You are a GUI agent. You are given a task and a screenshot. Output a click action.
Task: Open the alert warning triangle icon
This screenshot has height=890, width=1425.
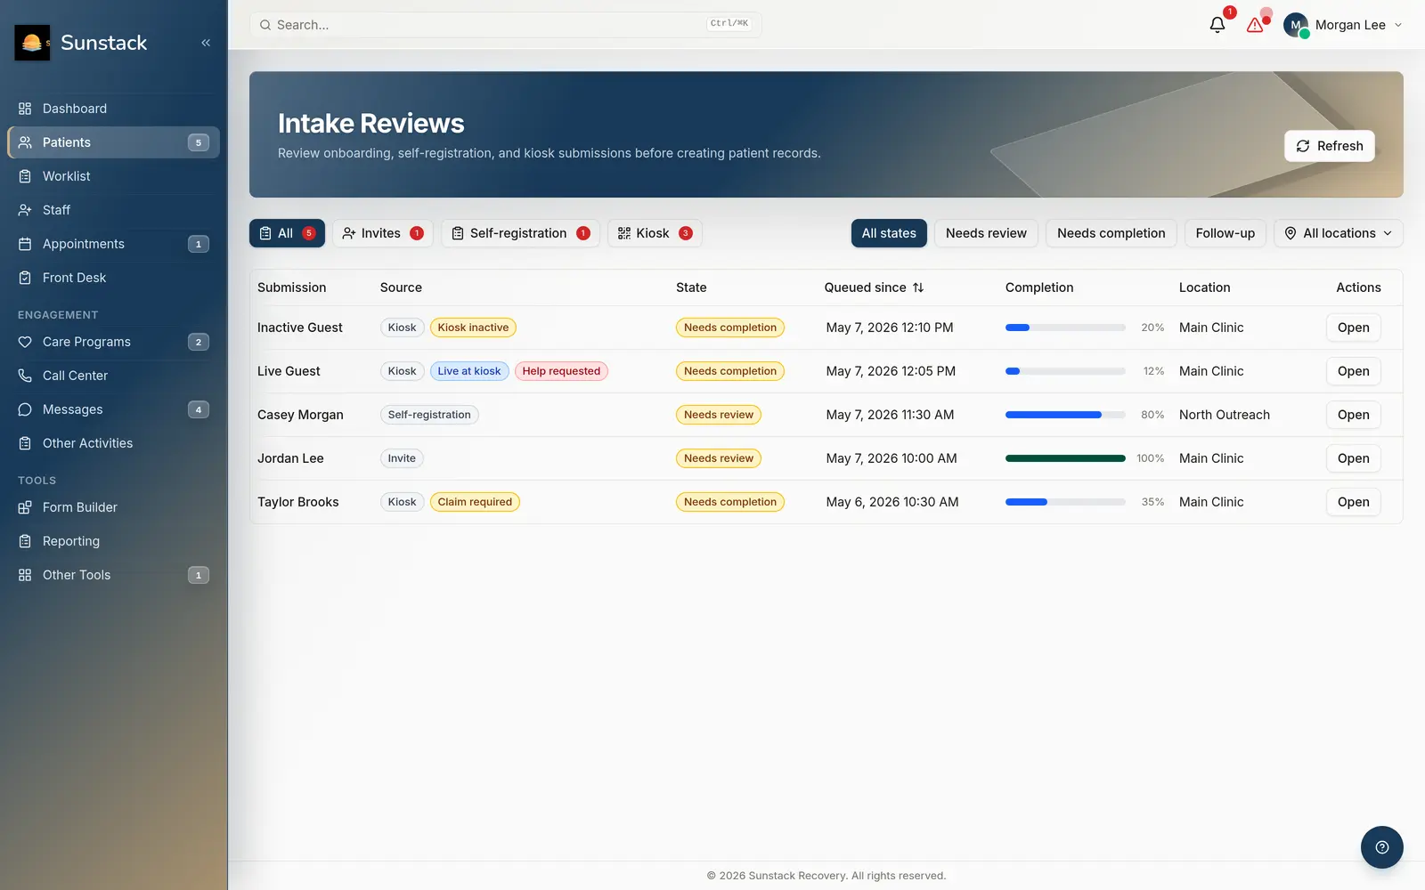1255,25
